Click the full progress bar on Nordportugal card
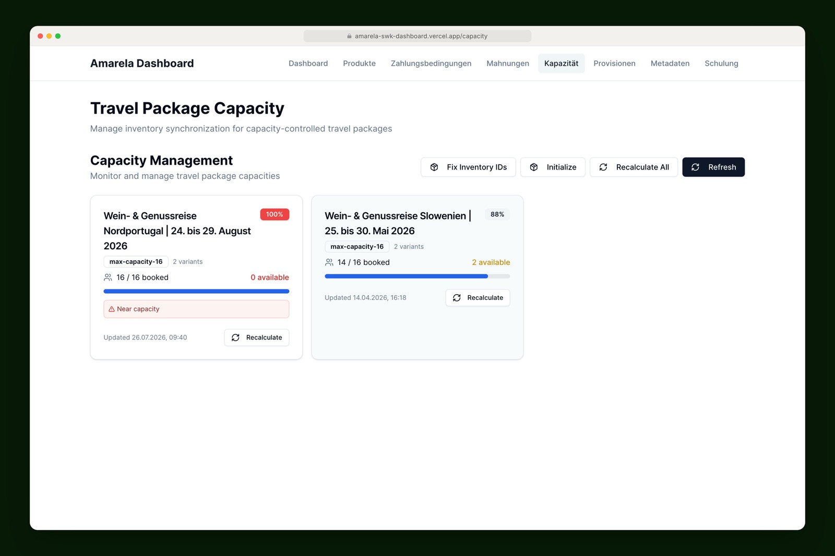This screenshot has height=556, width=835. [x=196, y=291]
